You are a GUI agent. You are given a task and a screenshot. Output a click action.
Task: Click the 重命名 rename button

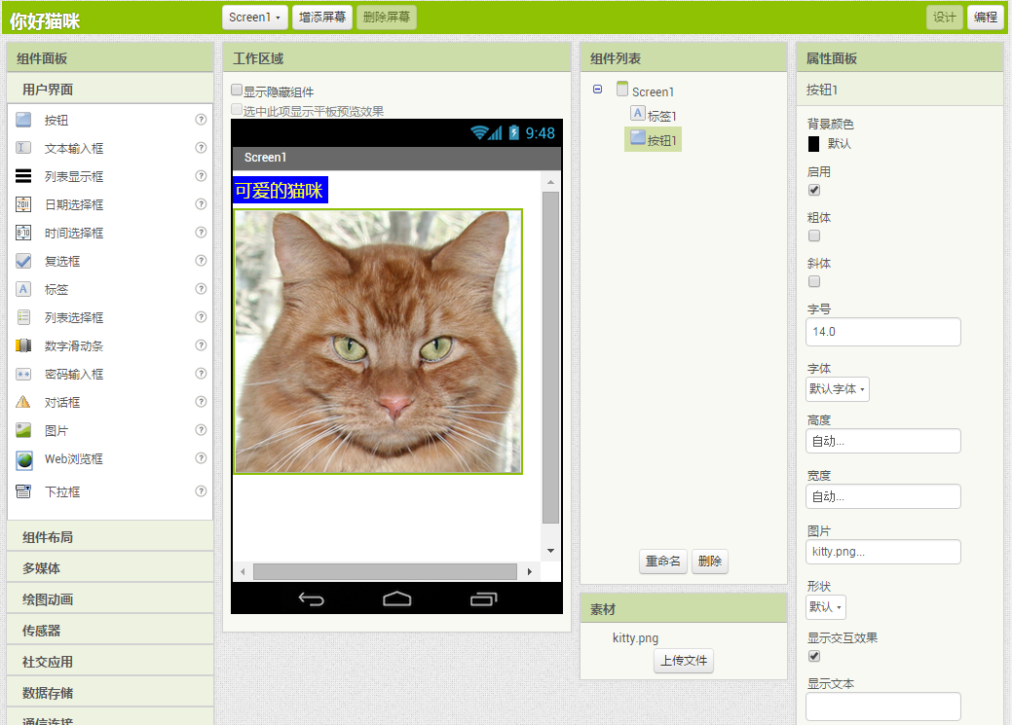click(x=663, y=562)
